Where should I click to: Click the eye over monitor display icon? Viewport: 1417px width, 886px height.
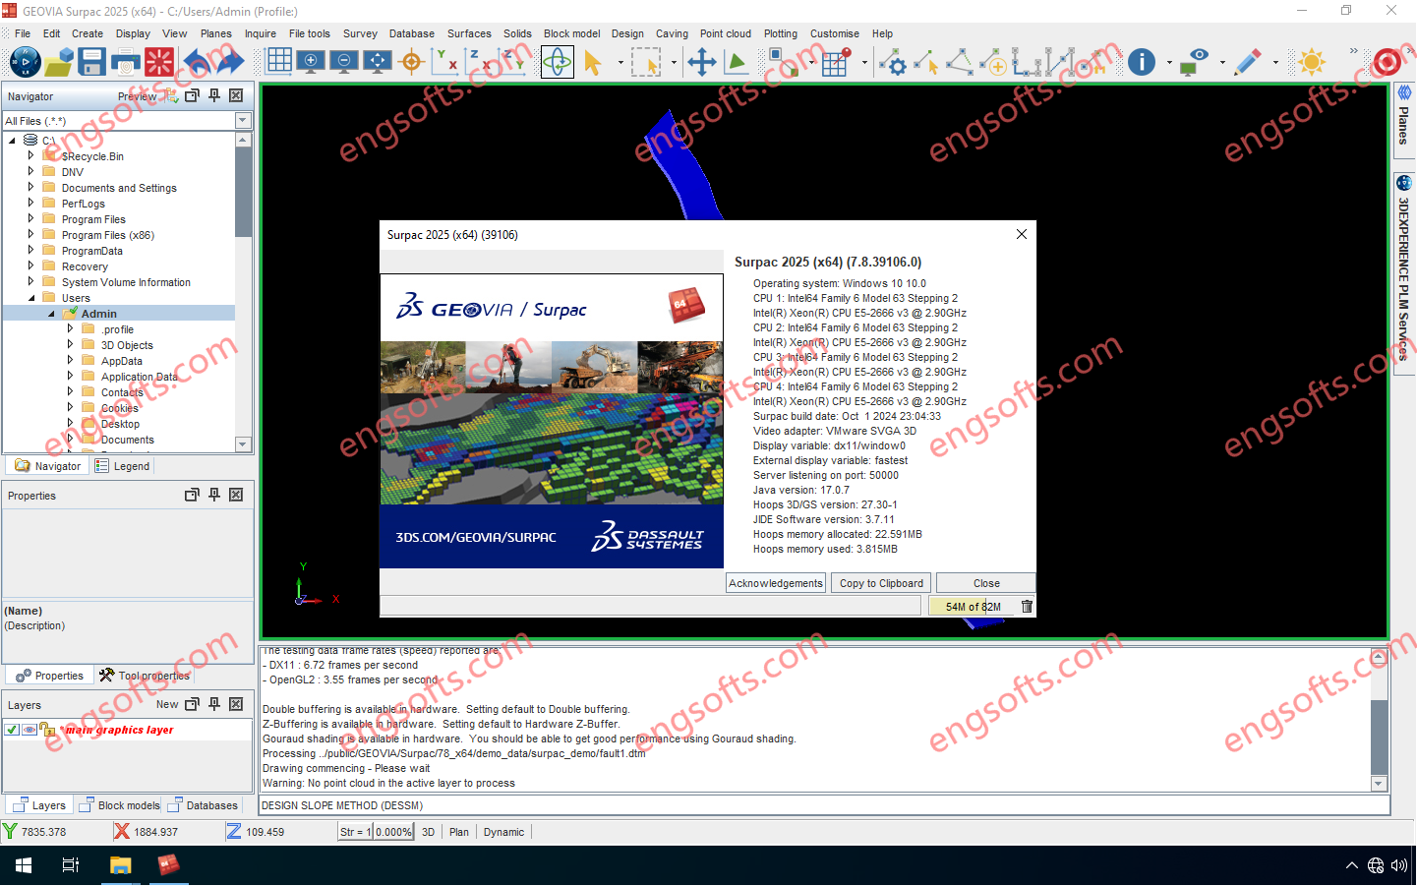point(1194,62)
